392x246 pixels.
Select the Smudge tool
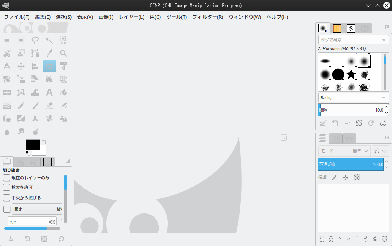pos(21,132)
